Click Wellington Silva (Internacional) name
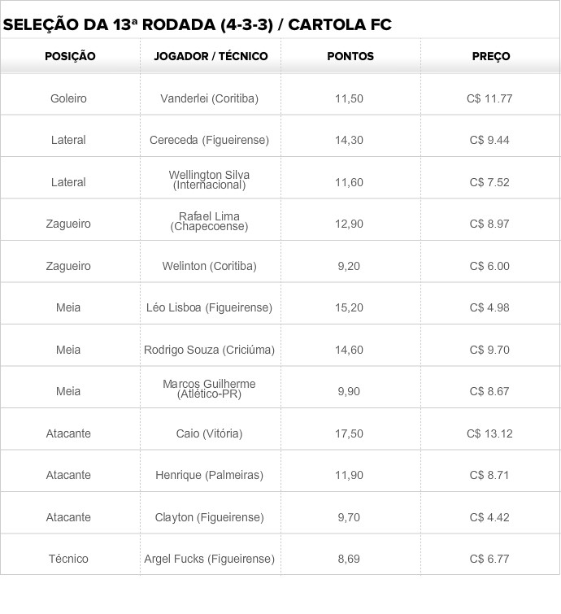 (209, 180)
